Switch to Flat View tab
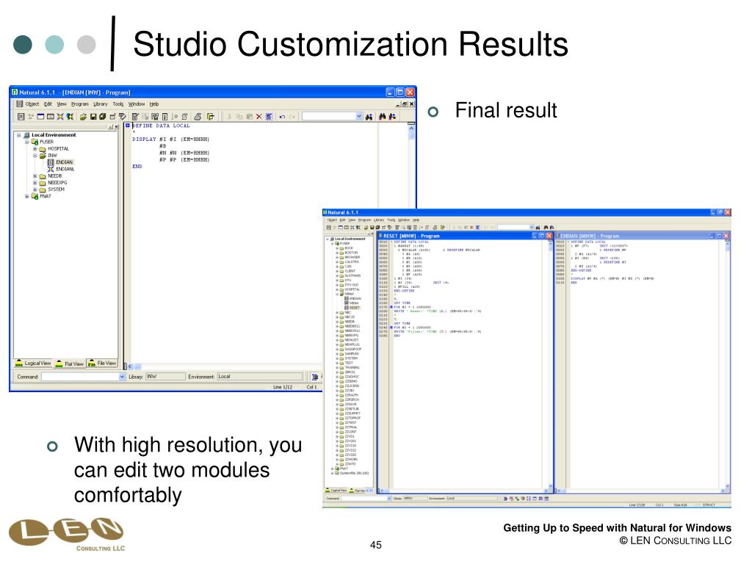 70,364
